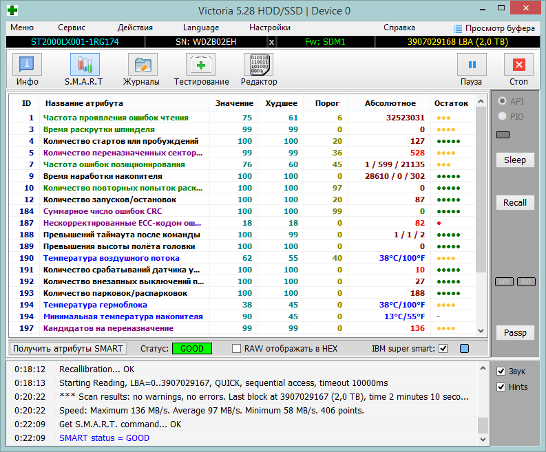Stop the operation with red Стоп icon
Screen dimensions: 546x452
[x=519, y=65]
